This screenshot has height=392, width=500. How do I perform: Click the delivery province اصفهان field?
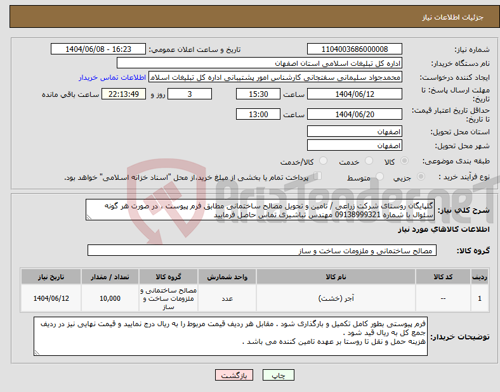pos(354,132)
